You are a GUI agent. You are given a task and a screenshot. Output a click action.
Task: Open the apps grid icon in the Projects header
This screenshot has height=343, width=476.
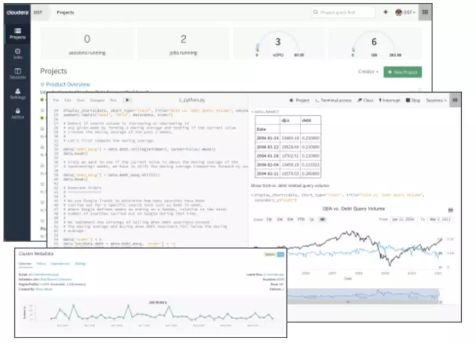click(425, 12)
